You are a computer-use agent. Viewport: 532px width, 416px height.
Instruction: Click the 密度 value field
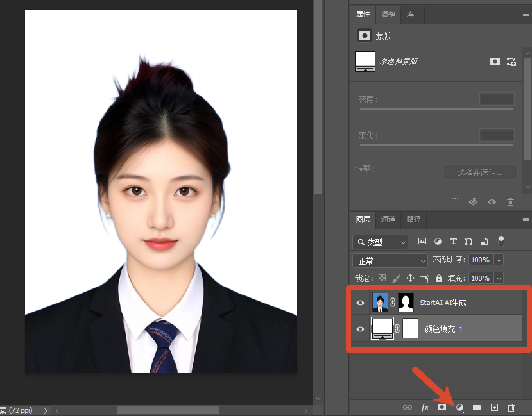pos(497,99)
